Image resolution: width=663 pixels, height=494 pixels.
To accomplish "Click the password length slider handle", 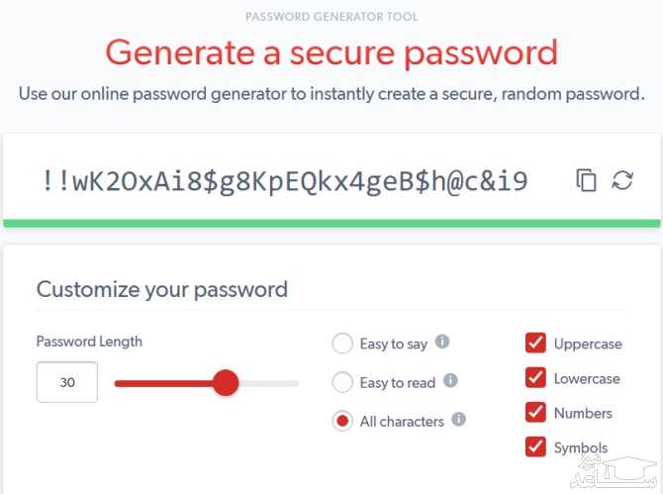I will (x=226, y=382).
